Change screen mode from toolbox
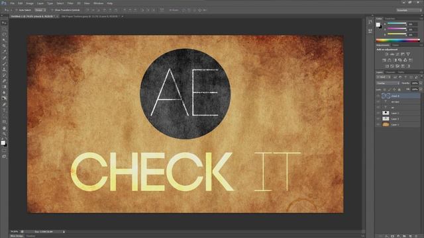 (4, 156)
